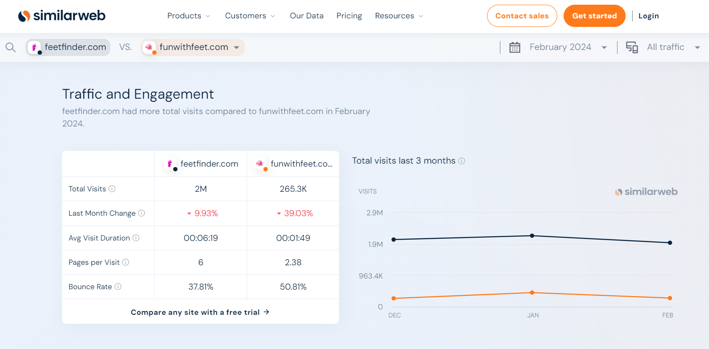This screenshot has height=349, width=709.
Task: Click the 2M total visits value
Action: (x=201, y=189)
